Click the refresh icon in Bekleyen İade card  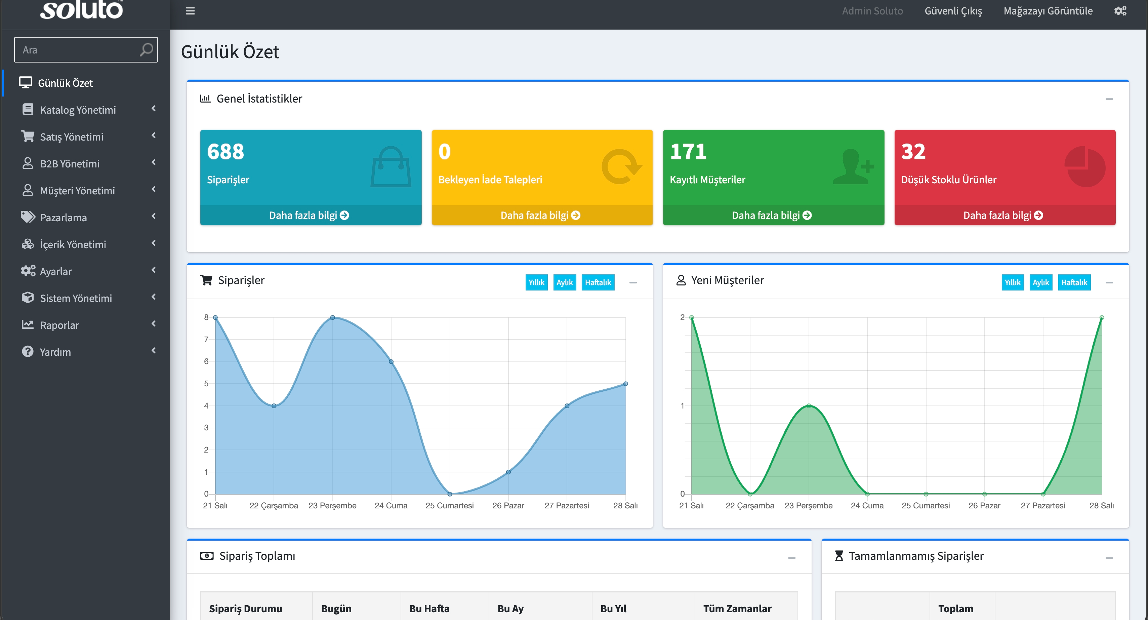point(622,167)
